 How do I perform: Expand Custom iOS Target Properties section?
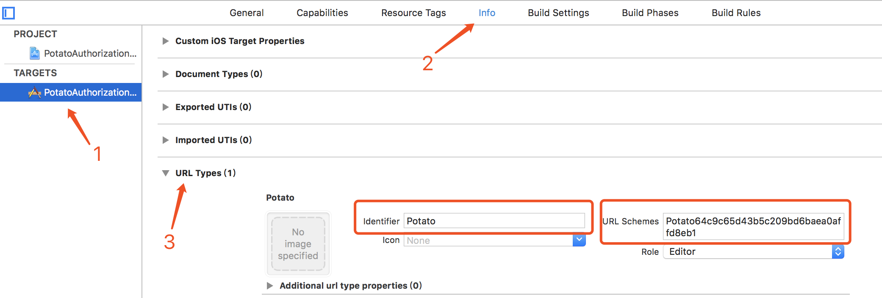[x=166, y=41]
